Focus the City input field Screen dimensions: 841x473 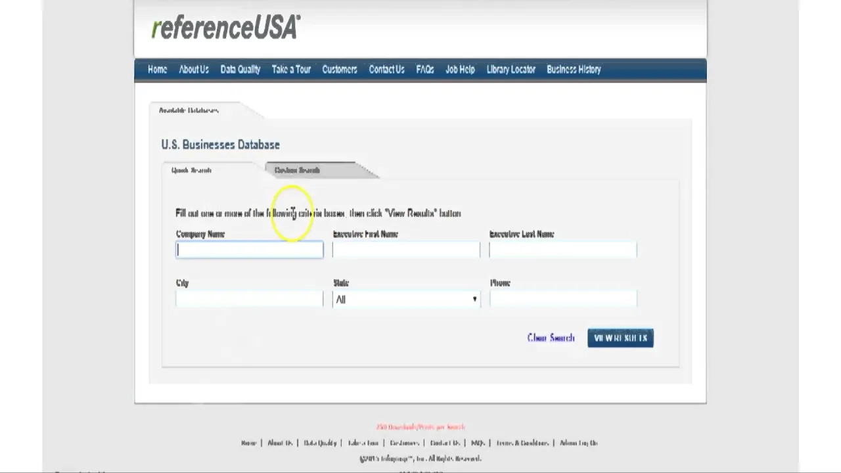[250, 299]
